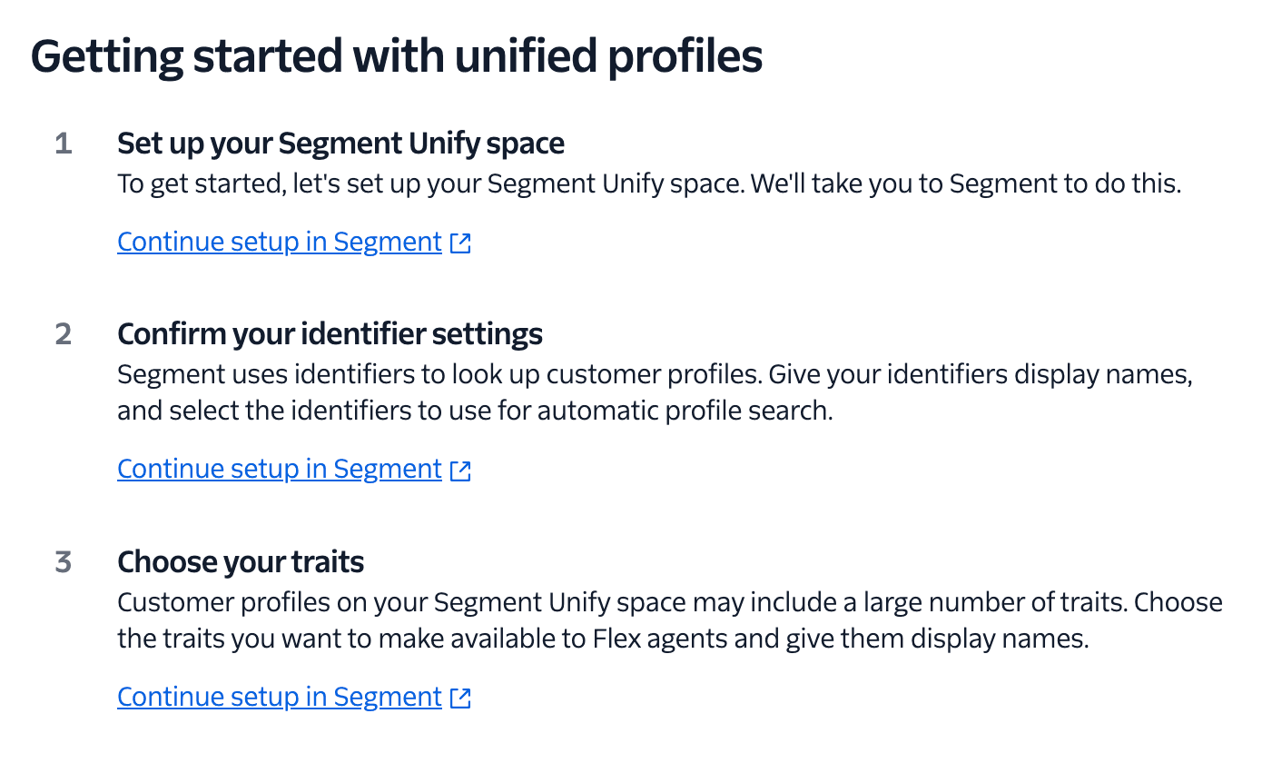
Task: Select step number 2 marker
Action: 63,334
